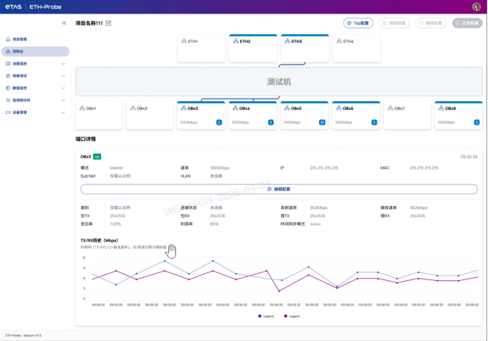
Task: Click the home icon for 项目管理
Action: point(8,39)
